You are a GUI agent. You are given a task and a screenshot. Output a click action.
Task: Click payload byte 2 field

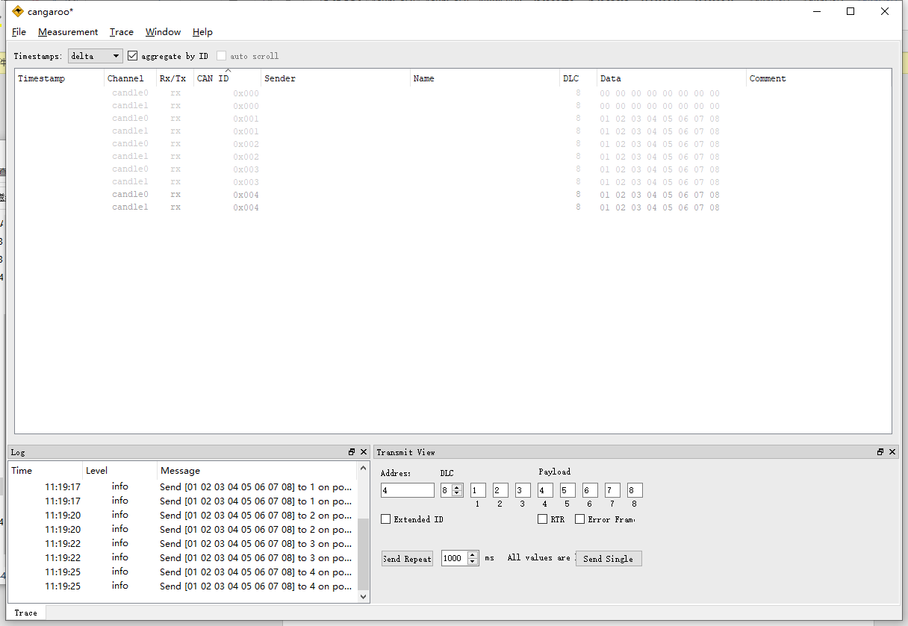(500, 490)
